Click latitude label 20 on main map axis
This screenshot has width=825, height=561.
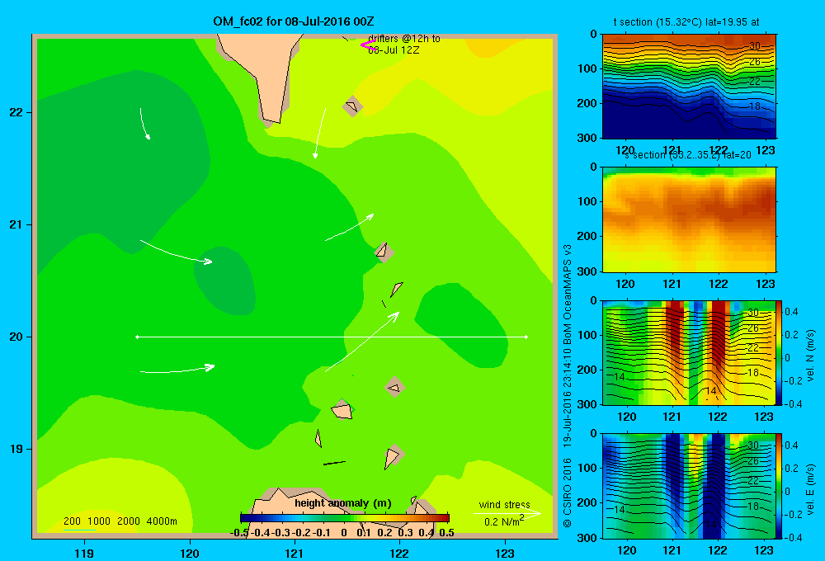16,337
